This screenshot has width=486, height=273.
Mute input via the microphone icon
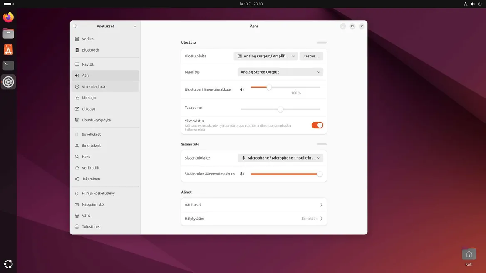pos(242,174)
